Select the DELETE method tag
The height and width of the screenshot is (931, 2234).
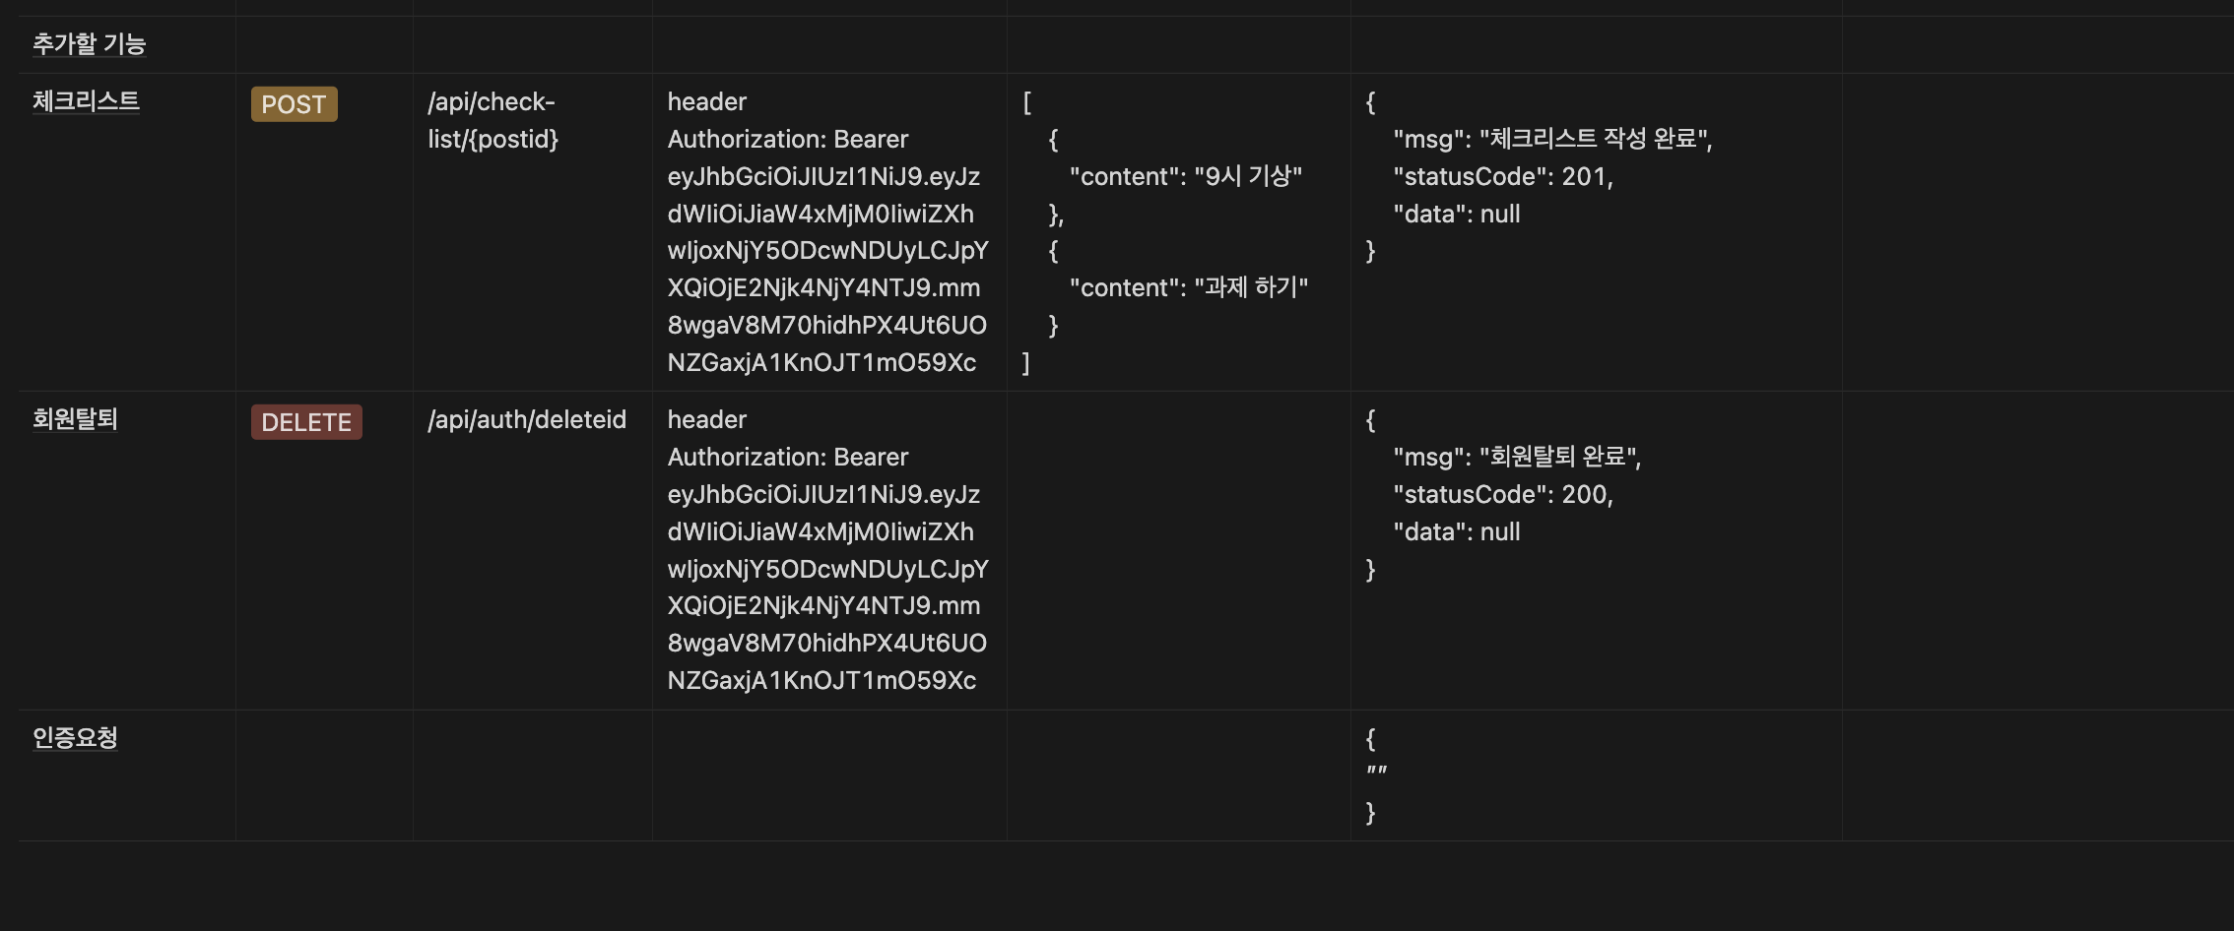pyautogui.click(x=306, y=422)
